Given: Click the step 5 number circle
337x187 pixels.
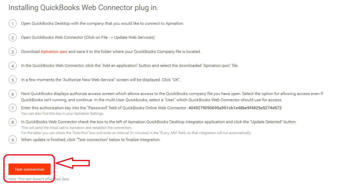Looking at the screenshot, I should tap(13, 80).
